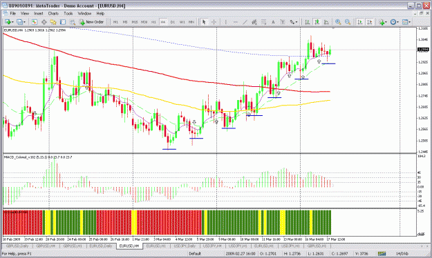This screenshot has width=432, height=258.
Task: Click the Default profile status bar entry
Action: [195, 254]
